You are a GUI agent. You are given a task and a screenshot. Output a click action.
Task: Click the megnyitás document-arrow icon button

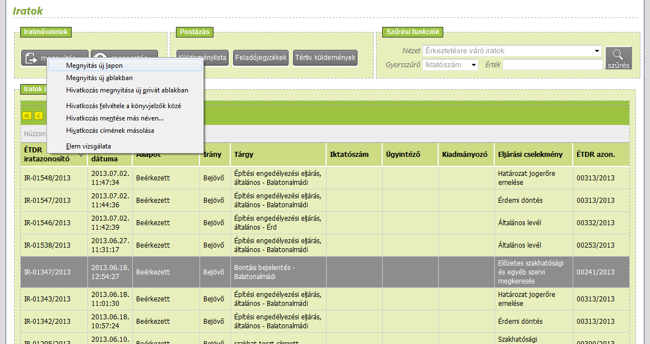(x=34, y=58)
